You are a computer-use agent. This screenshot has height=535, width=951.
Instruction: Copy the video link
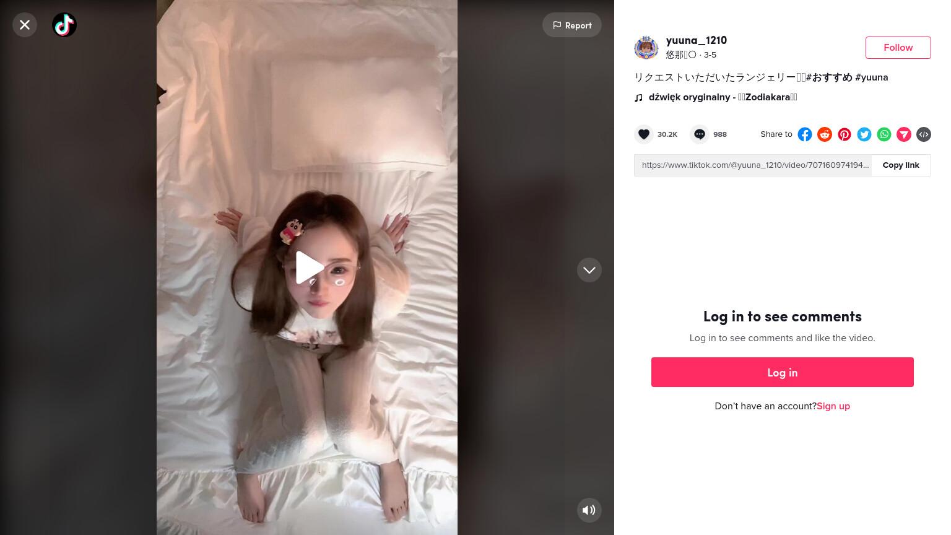901,165
